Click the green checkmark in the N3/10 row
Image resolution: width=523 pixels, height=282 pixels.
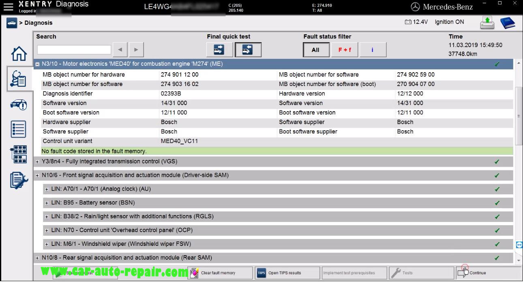click(497, 64)
